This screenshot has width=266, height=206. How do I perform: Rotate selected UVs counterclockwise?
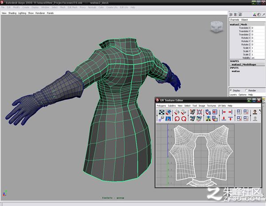point(177,119)
